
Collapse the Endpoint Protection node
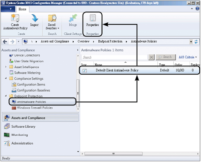pos(6,96)
